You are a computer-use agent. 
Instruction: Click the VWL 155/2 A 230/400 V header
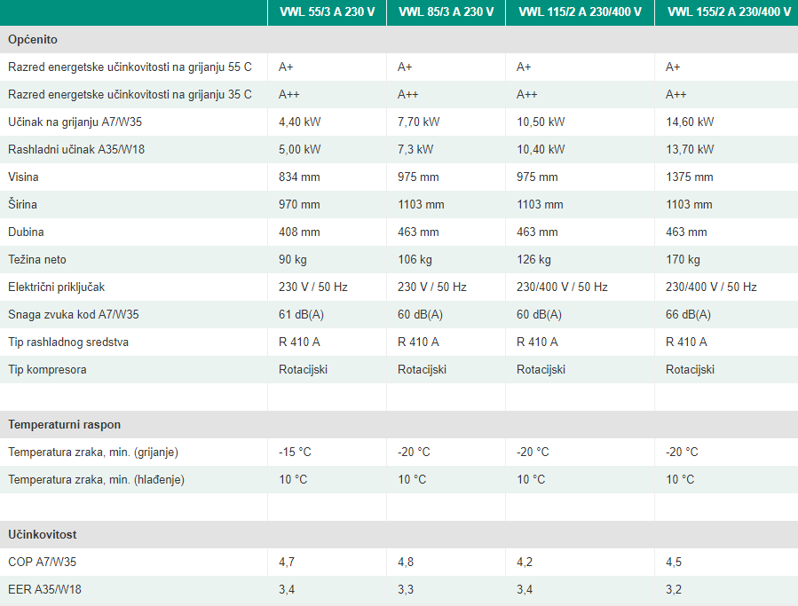729,12
